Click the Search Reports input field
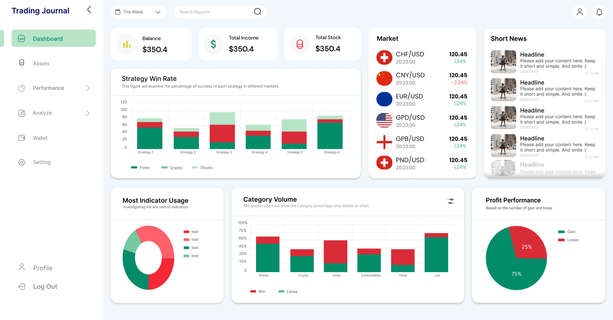 point(211,12)
